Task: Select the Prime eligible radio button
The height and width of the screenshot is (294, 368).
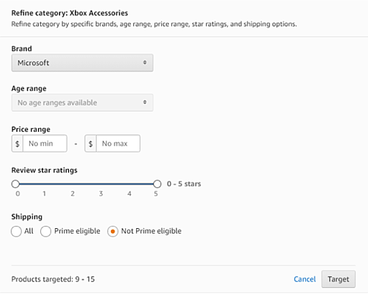Action: click(46, 232)
